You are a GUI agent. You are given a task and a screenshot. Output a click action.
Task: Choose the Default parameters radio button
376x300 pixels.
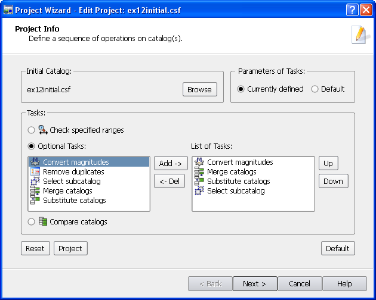315,89
